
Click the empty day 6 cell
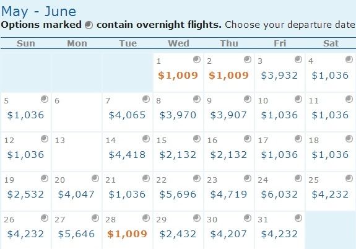77,111
